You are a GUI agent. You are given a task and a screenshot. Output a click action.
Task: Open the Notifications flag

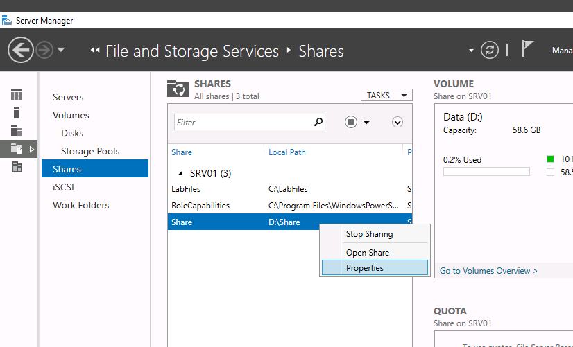tap(528, 49)
